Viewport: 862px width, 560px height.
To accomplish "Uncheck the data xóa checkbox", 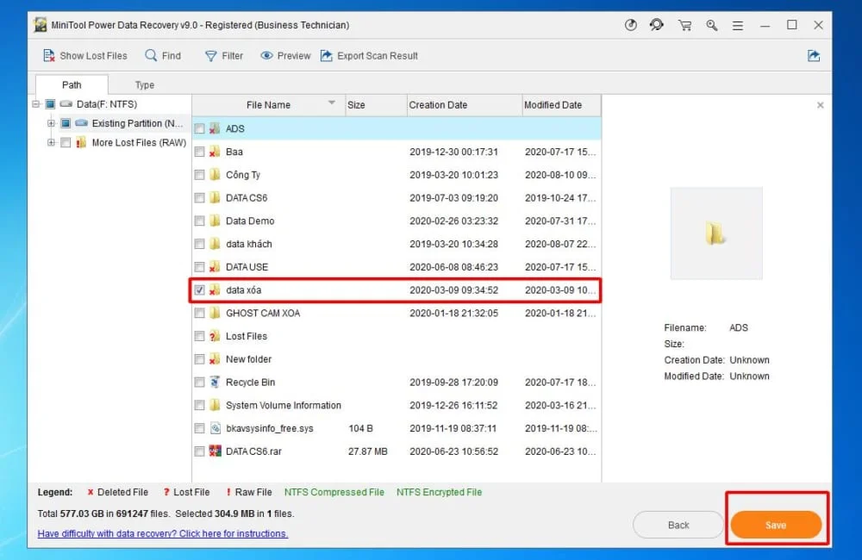I will pos(200,289).
